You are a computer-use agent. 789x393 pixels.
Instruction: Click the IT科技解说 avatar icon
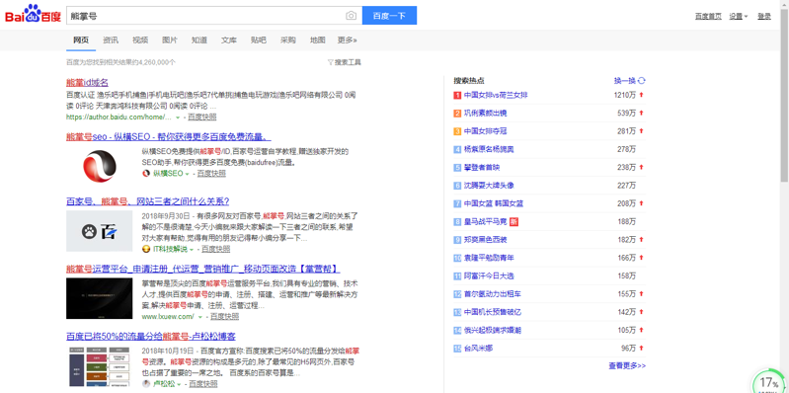pos(146,249)
